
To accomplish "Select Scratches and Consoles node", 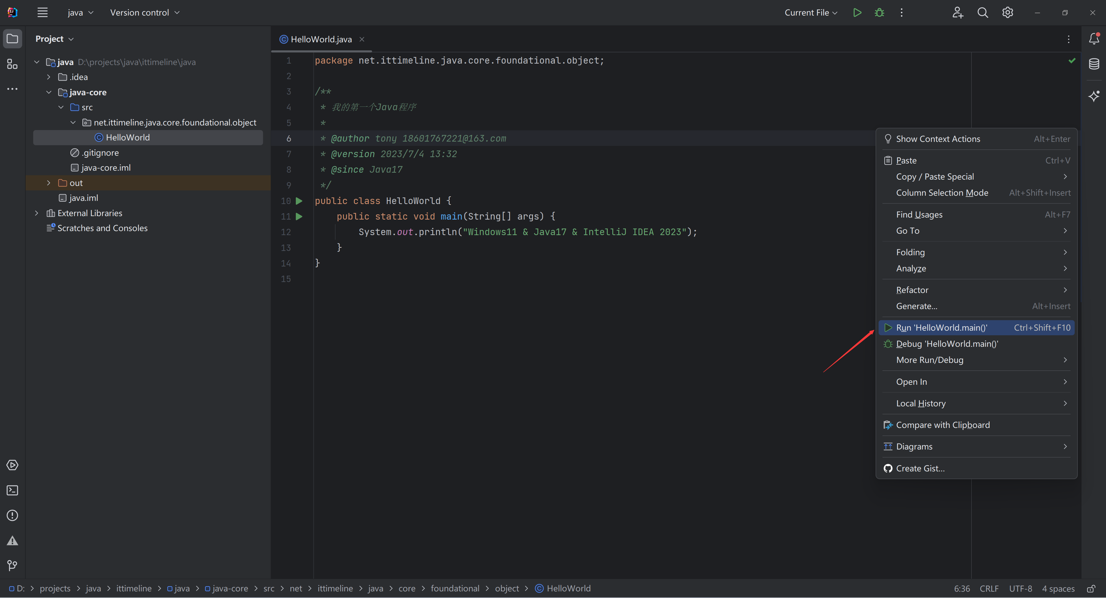I will (x=97, y=228).
